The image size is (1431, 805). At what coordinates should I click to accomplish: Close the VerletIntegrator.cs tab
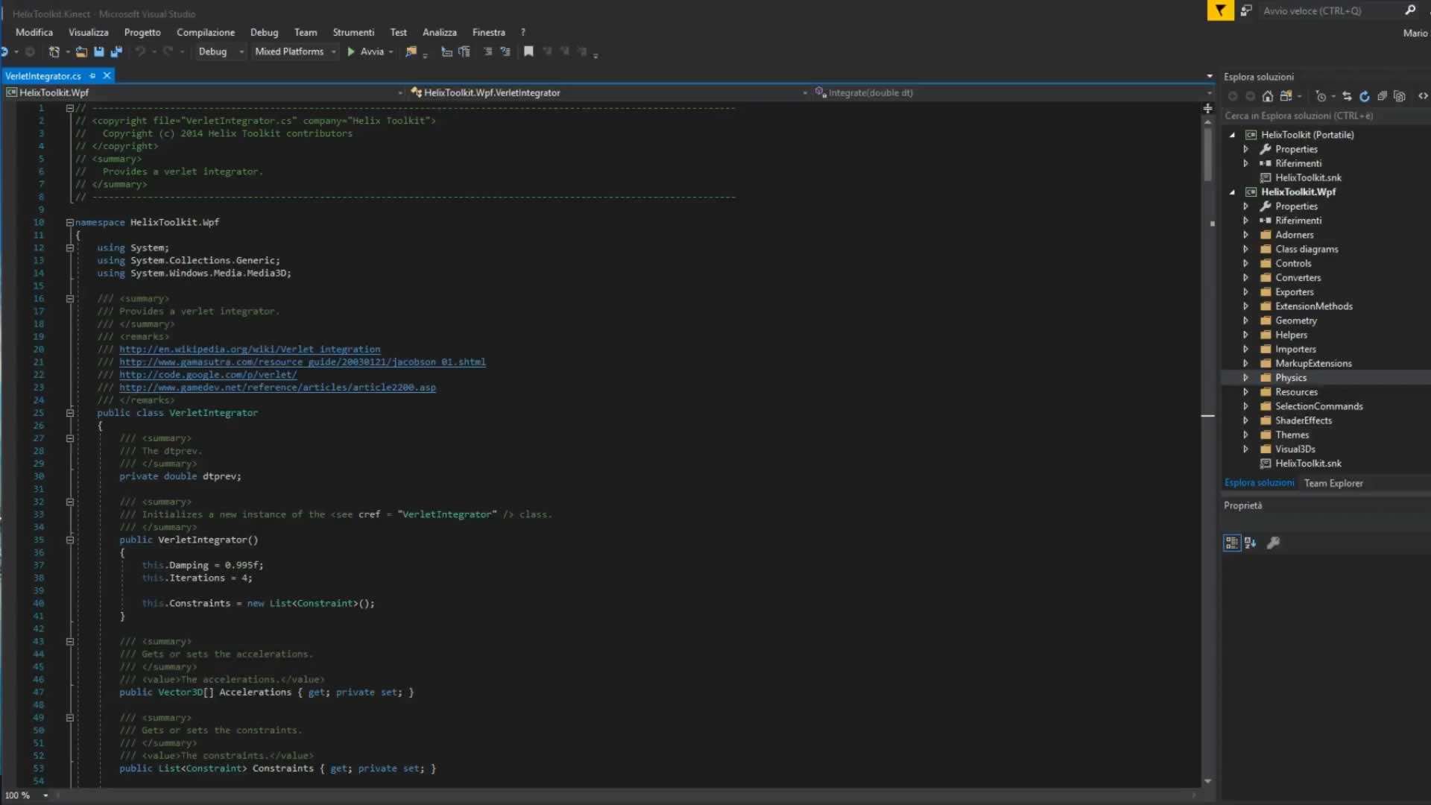107,76
